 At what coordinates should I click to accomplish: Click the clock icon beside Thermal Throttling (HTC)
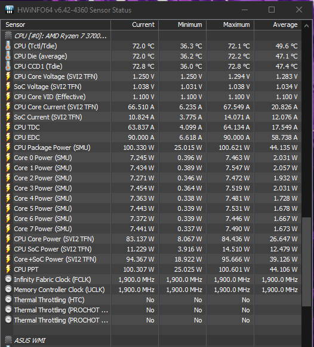(x=8, y=299)
